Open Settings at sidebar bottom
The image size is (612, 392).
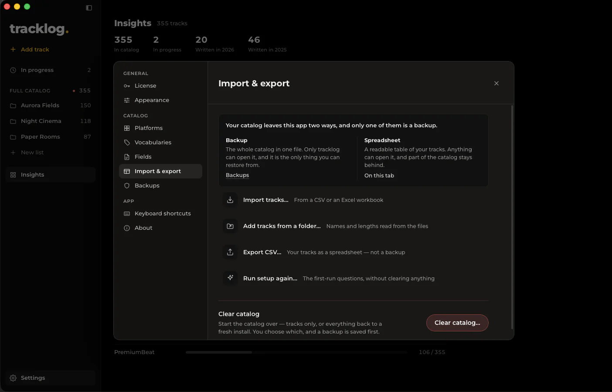[51, 378]
